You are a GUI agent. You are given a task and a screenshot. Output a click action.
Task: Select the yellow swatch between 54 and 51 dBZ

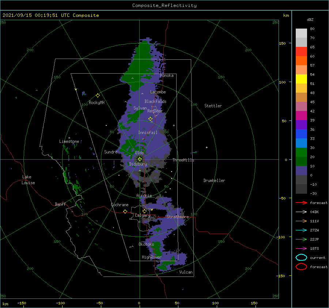[x=301, y=79]
